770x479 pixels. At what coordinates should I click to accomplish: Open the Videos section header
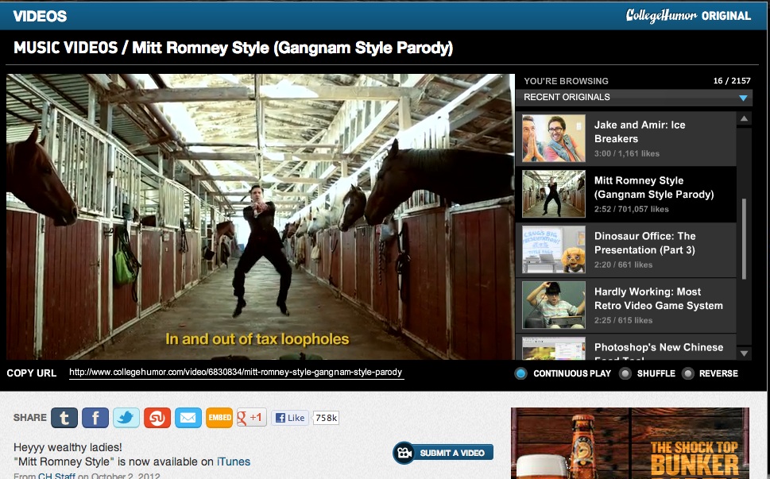pos(40,16)
